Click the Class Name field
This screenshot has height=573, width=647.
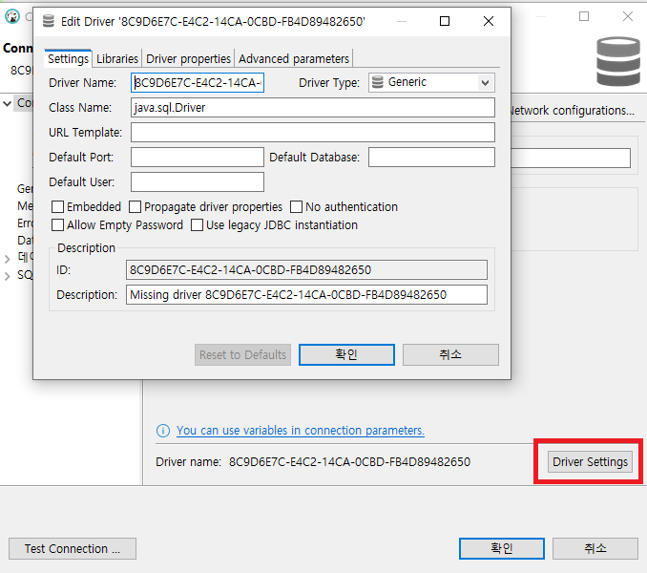[313, 108]
